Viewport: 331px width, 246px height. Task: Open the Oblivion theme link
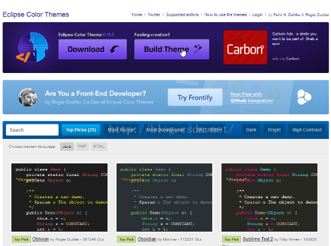(41, 239)
